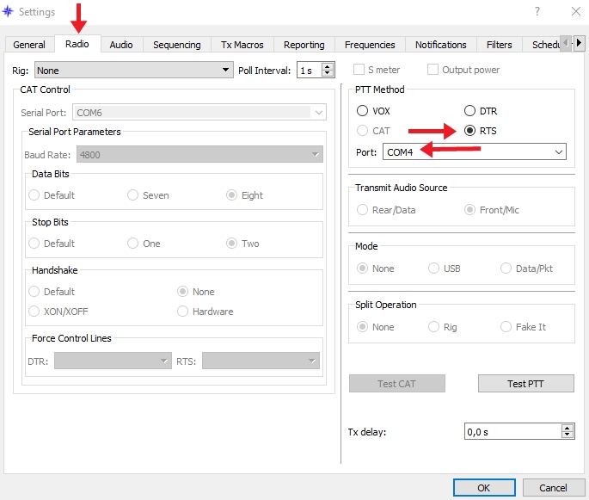The width and height of the screenshot is (589, 500).
Task: Close the Settings window
Action: pos(574,12)
